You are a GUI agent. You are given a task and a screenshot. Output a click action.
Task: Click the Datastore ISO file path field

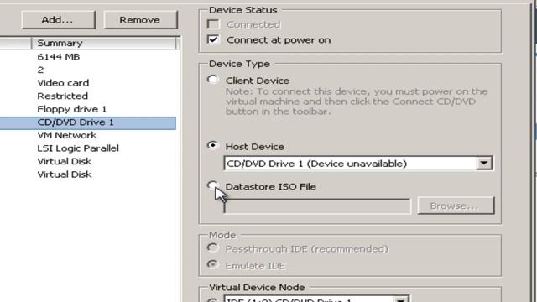click(317, 206)
